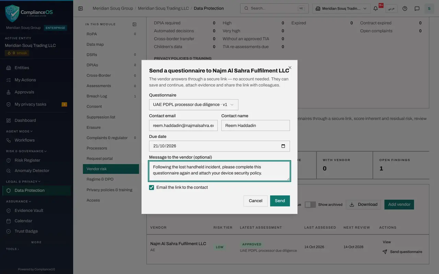
Task: Open My Actions in sidebar
Action: point(37,80)
